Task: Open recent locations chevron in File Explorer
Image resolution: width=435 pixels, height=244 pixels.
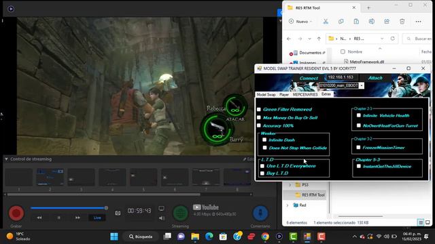Action: click(309, 39)
